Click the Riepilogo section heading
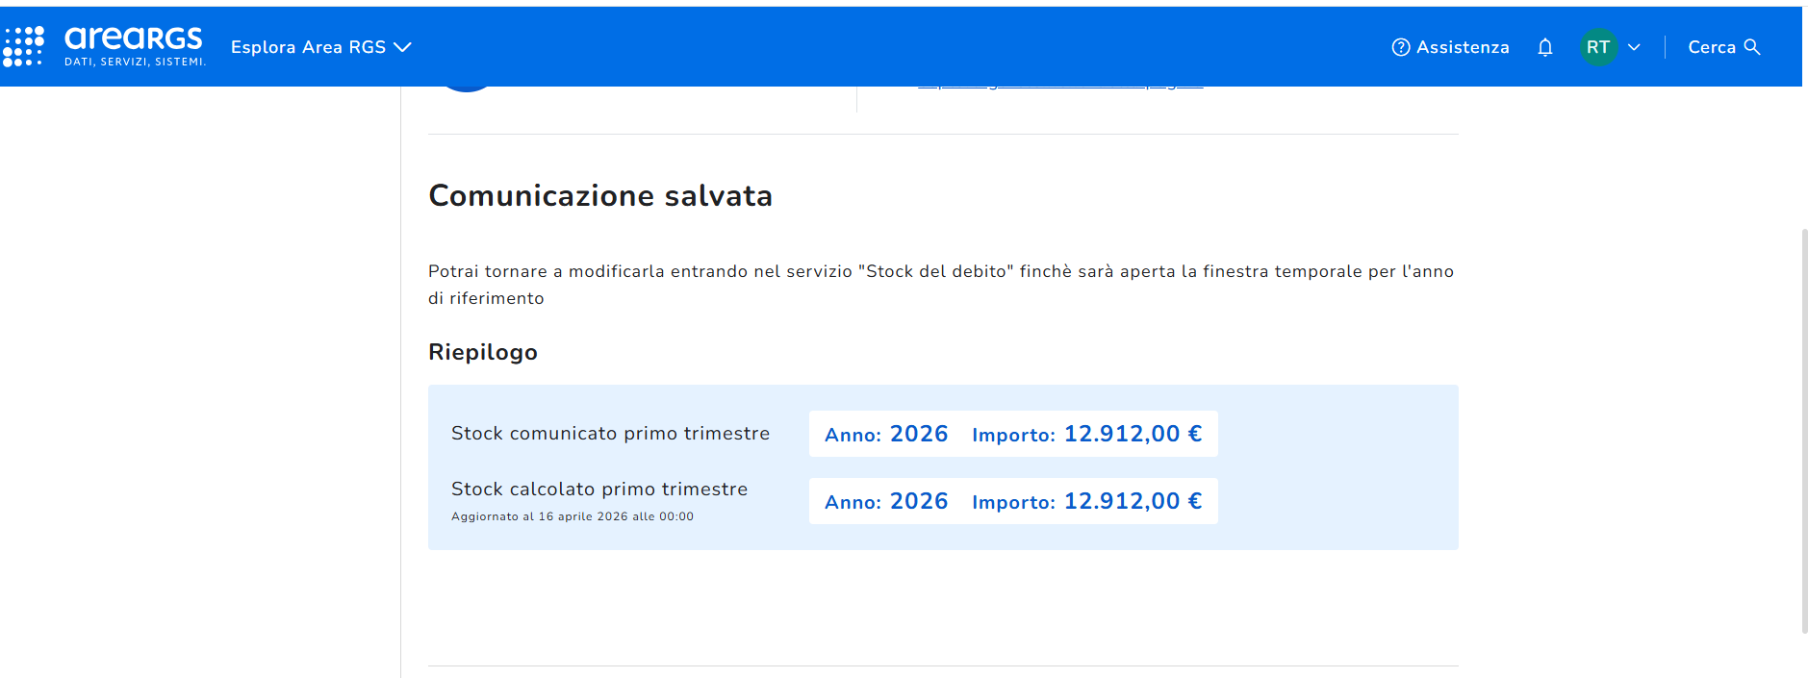 [x=483, y=352]
